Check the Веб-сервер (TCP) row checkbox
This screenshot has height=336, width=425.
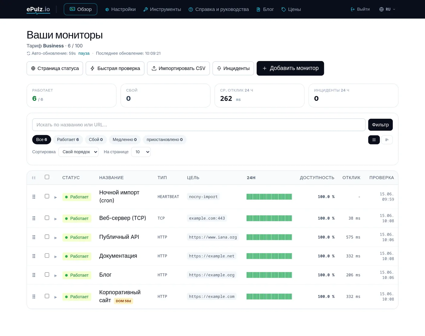(x=47, y=218)
